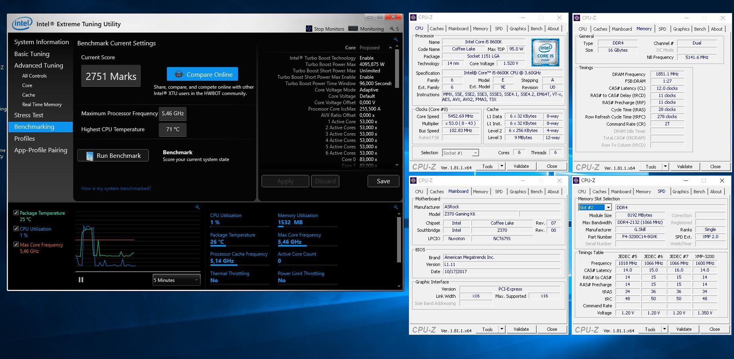The image size is (734, 359).
Task: Collapse the Core proposed settings list
Action: pos(390,48)
